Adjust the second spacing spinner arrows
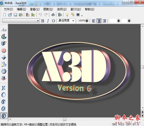Image resolution: width=144 pixels, height=126 pixels. 129,21
